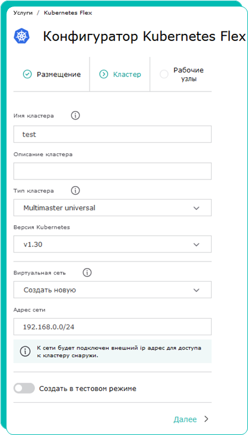Viewport: 248px width, 435px height.
Task: Click the arrow circle icon before Кластер
Action: (x=104, y=74)
